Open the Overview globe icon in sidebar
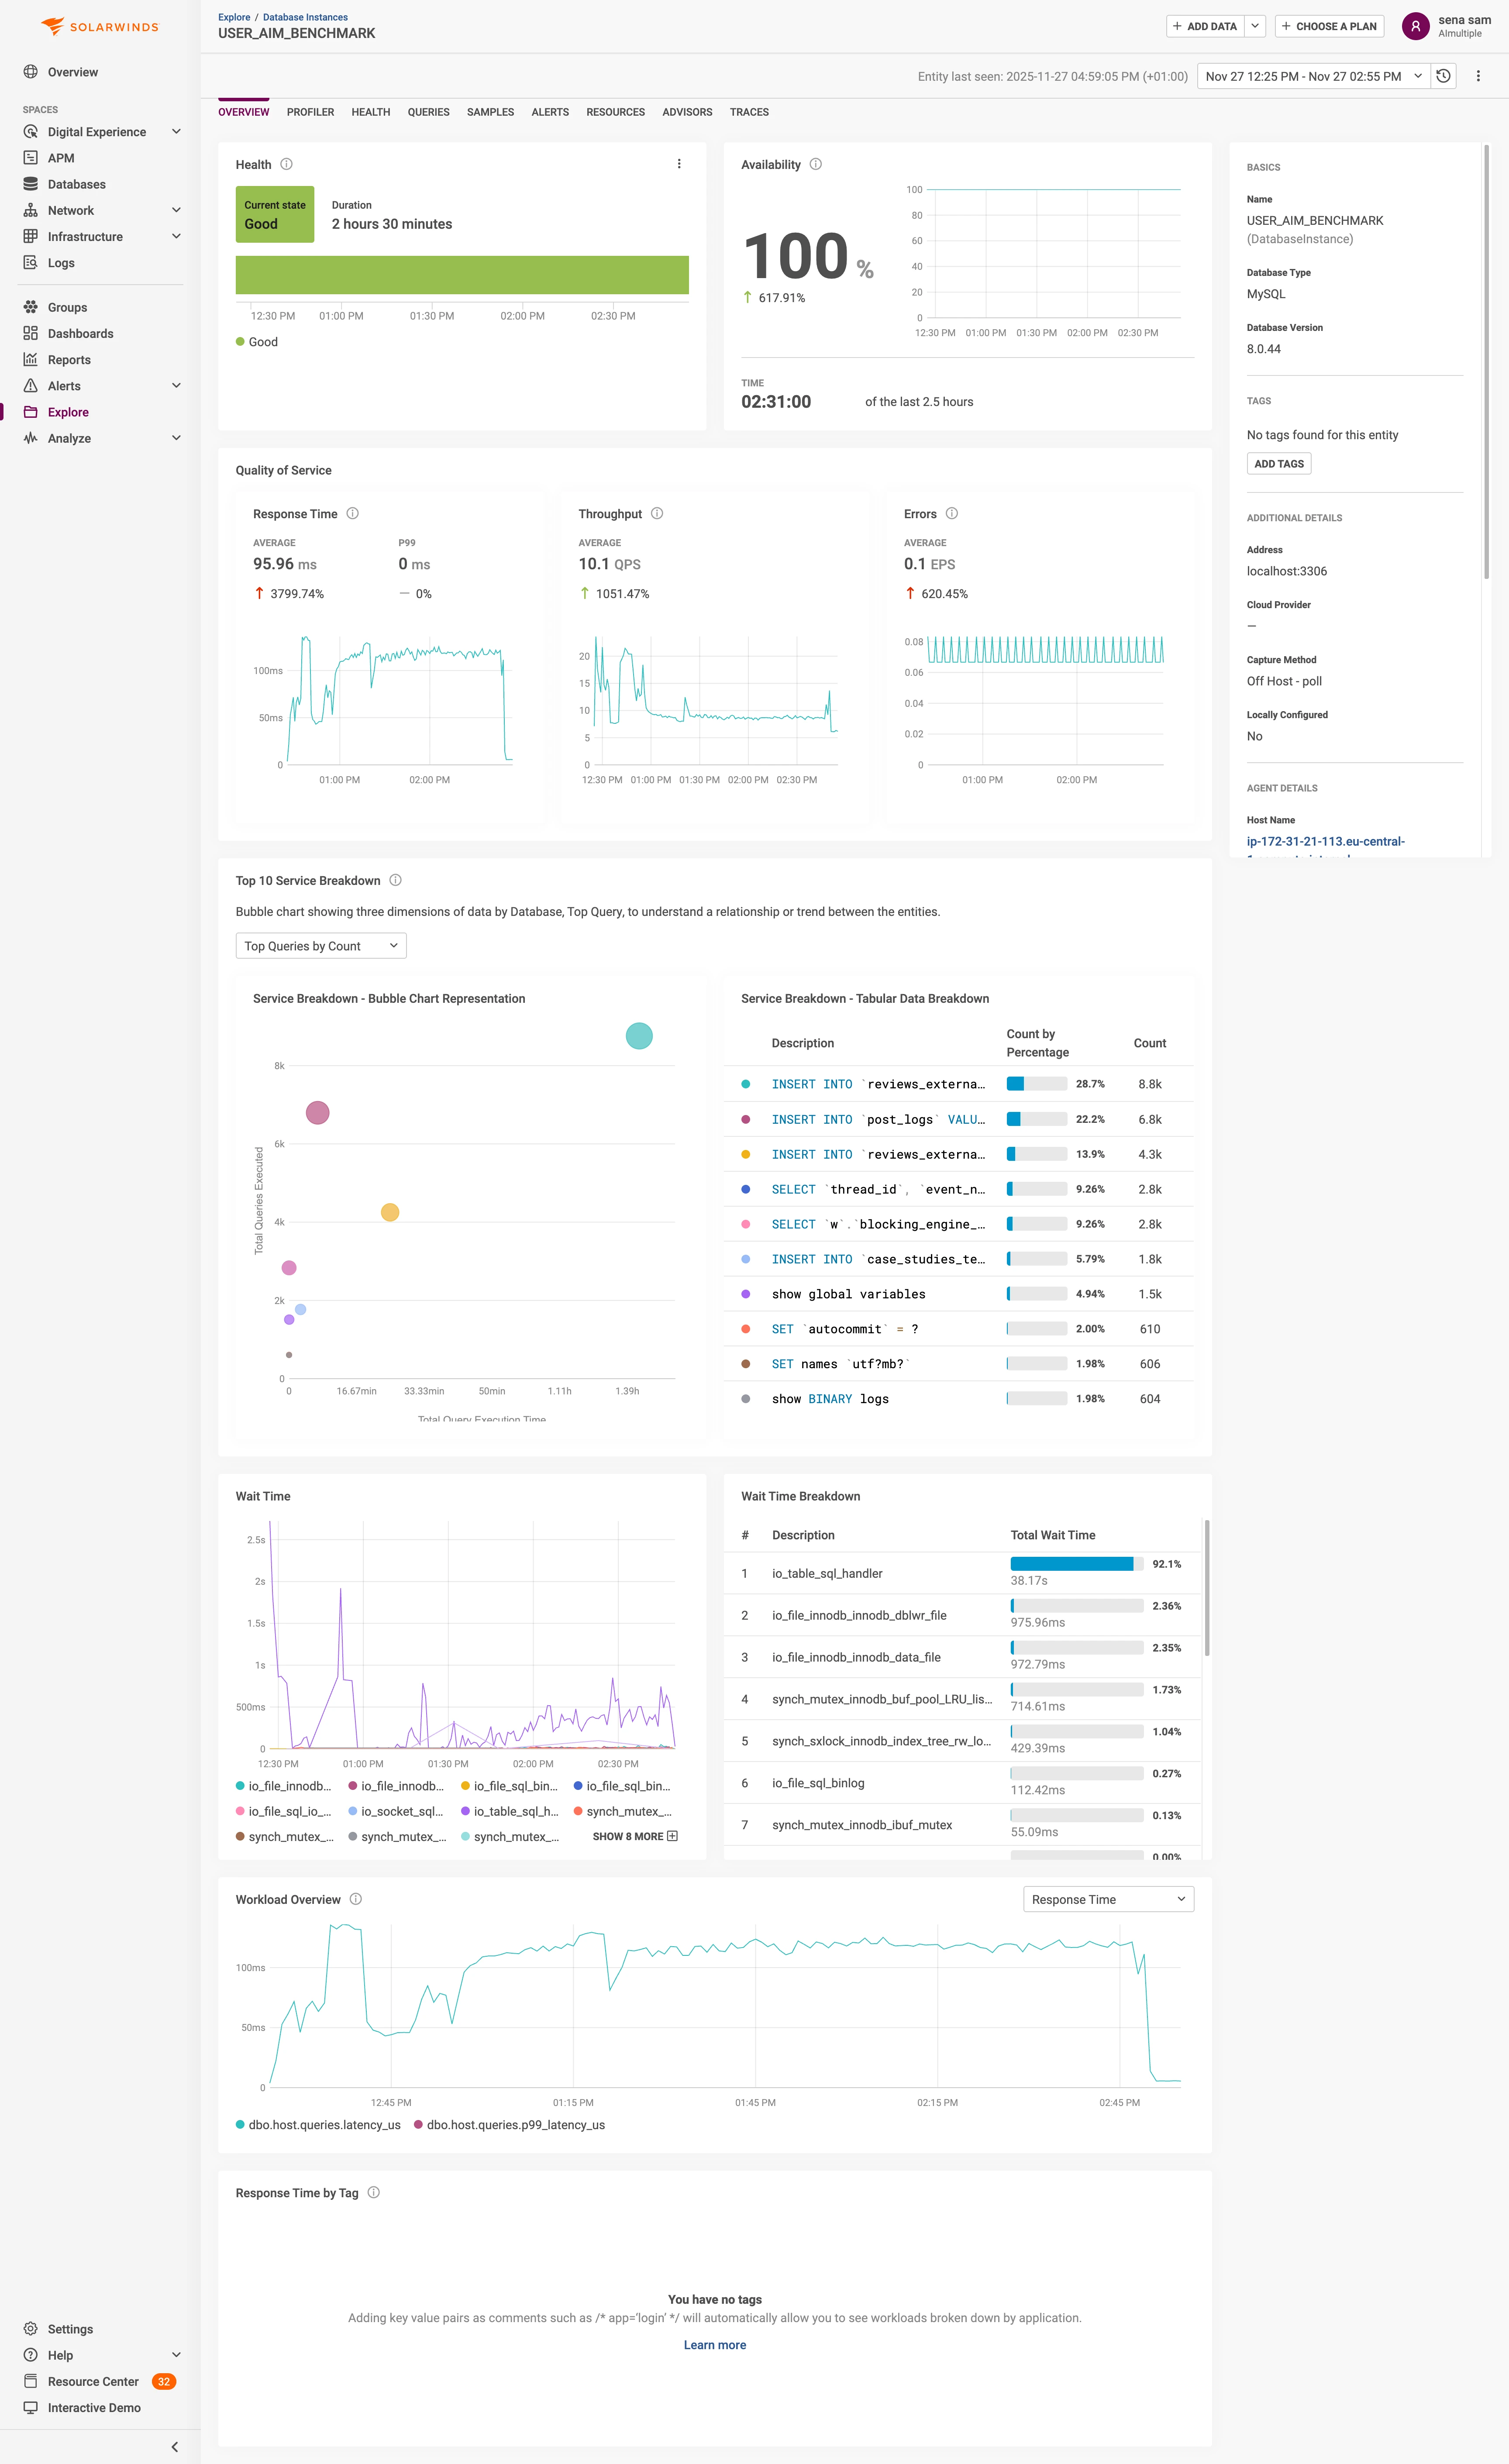Viewport: 1509px width, 2464px height. (x=31, y=72)
